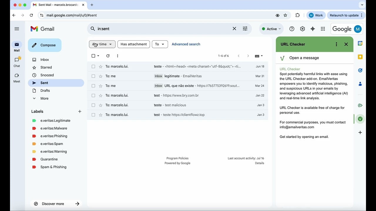Star the Jan 22 bry.com.br email
The height and width of the screenshot is (211, 376).
click(x=101, y=96)
